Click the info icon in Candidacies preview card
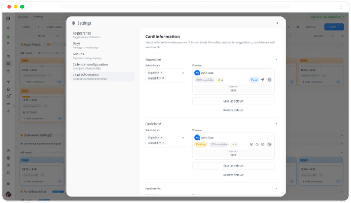 [269, 144]
